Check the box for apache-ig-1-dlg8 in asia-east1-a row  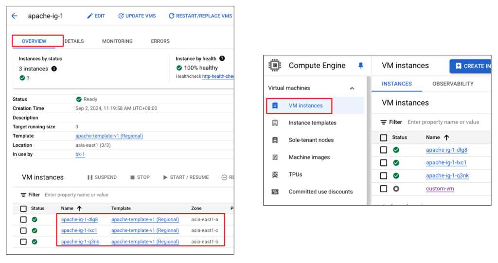coord(23,219)
